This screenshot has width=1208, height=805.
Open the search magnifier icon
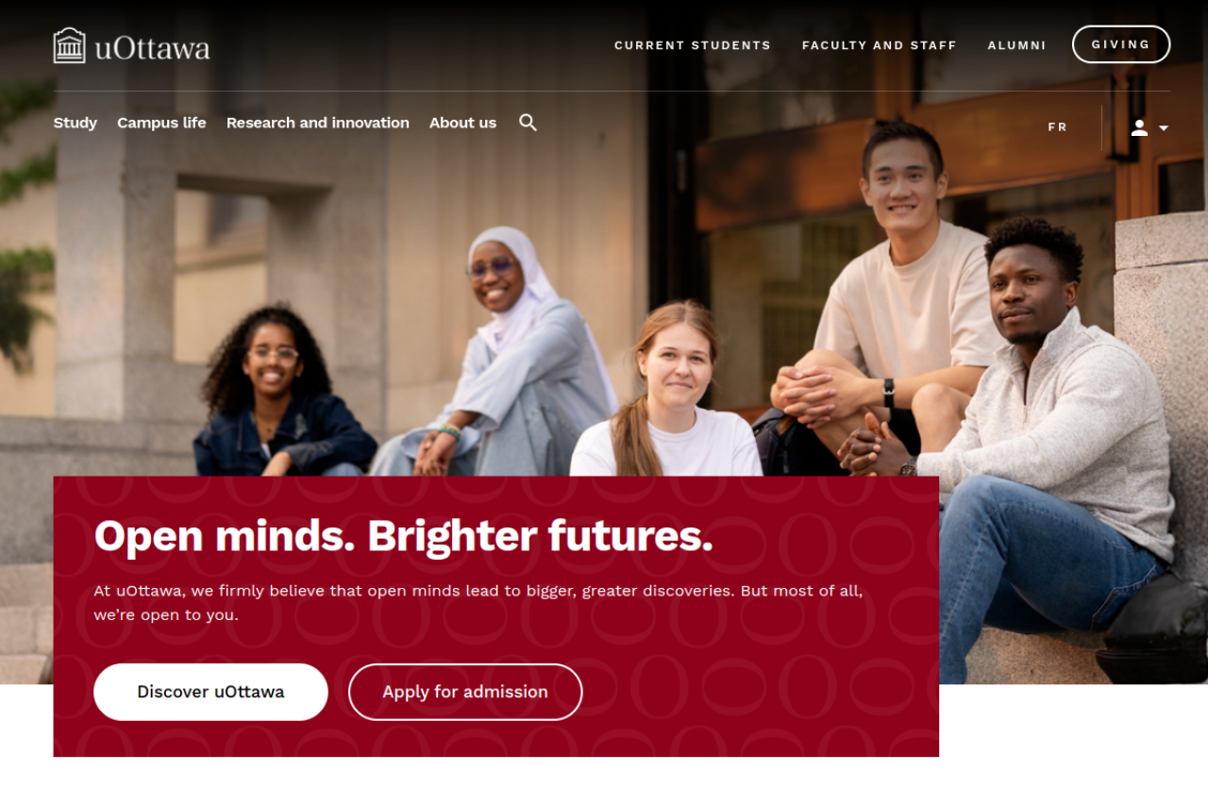point(528,123)
